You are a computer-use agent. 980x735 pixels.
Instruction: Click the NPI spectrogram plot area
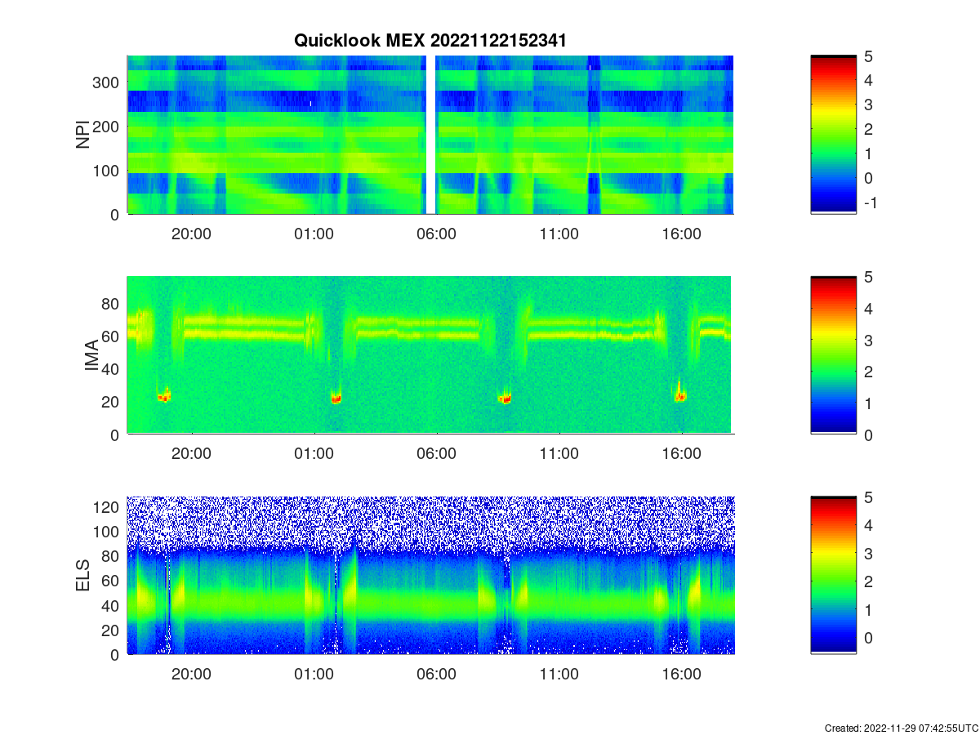click(x=430, y=135)
